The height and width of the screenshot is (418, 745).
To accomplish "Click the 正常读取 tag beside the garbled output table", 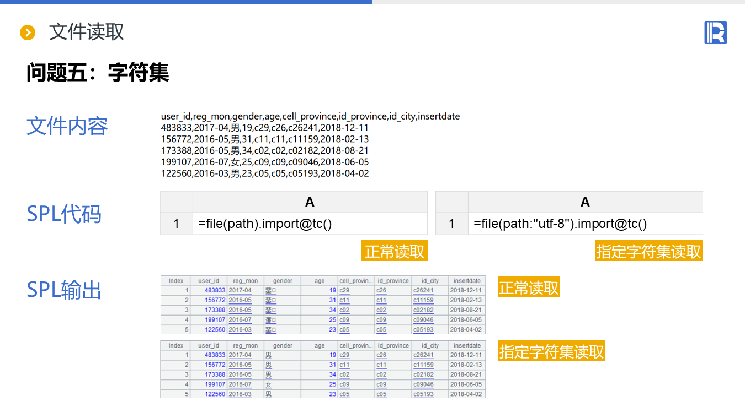I will click(x=529, y=288).
